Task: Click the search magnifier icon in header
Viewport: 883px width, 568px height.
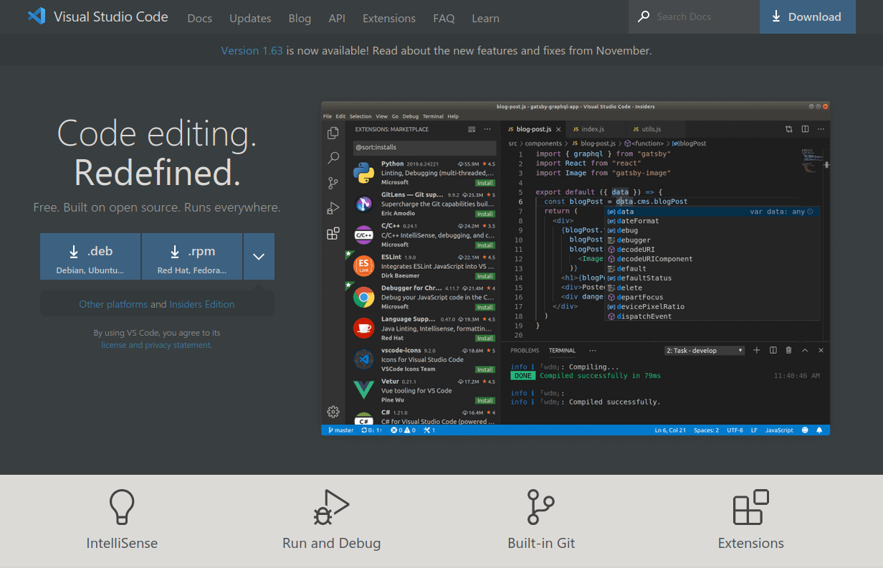Action: 644,16
